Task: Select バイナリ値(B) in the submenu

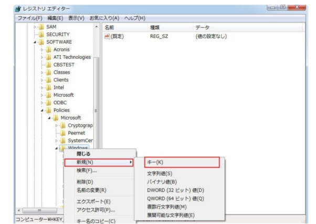Action: (180, 182)
